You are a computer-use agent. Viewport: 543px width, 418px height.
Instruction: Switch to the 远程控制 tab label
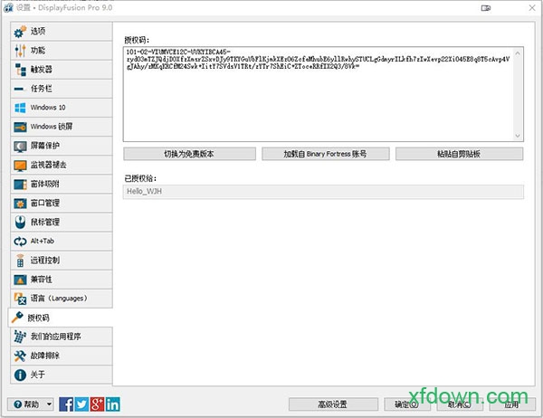click(45, 260)
